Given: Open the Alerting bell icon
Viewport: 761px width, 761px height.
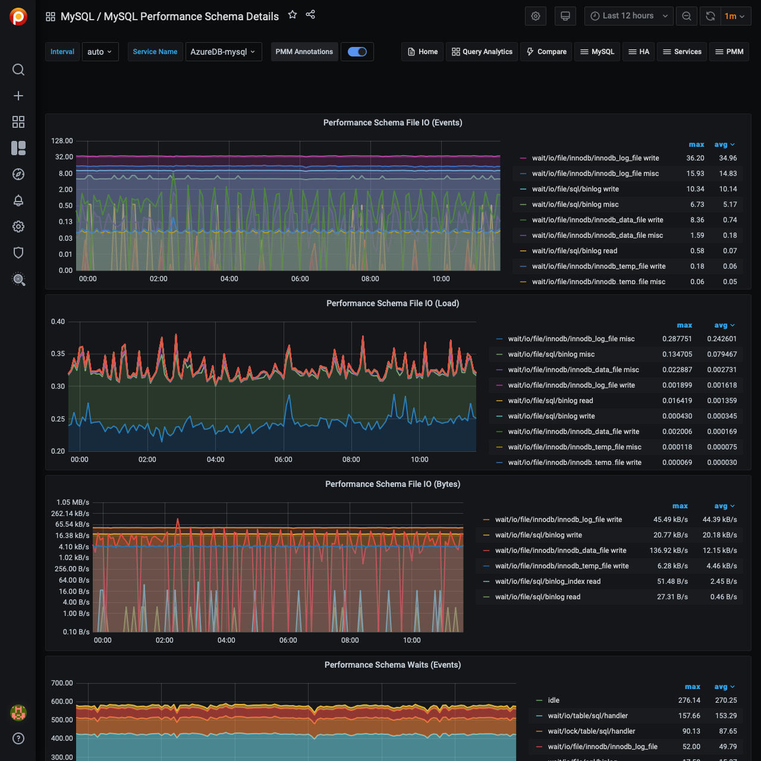Looking at the screenshot, I should (18, 200).
